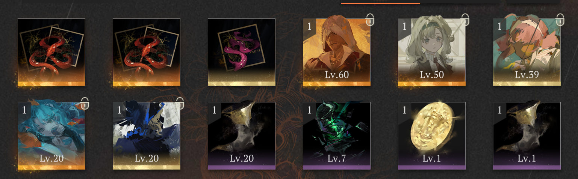
Task: Choose the Lv.7 green shattered glass card
Action: (x=337, y=136)
